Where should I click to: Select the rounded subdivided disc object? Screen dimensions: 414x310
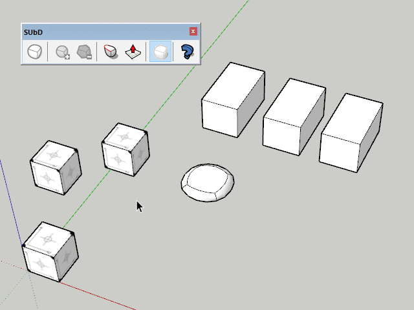click(x=208, y=183)
